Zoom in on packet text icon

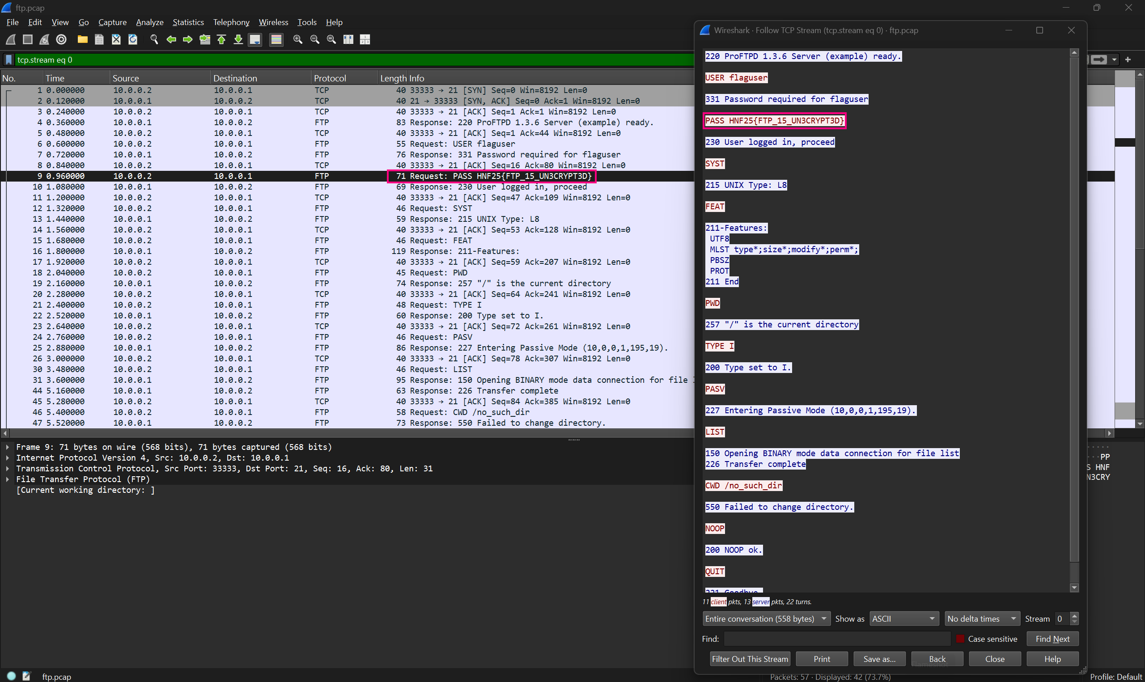[x=298, y=39]
